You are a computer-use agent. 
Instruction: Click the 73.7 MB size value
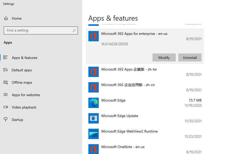coord(195,100)
